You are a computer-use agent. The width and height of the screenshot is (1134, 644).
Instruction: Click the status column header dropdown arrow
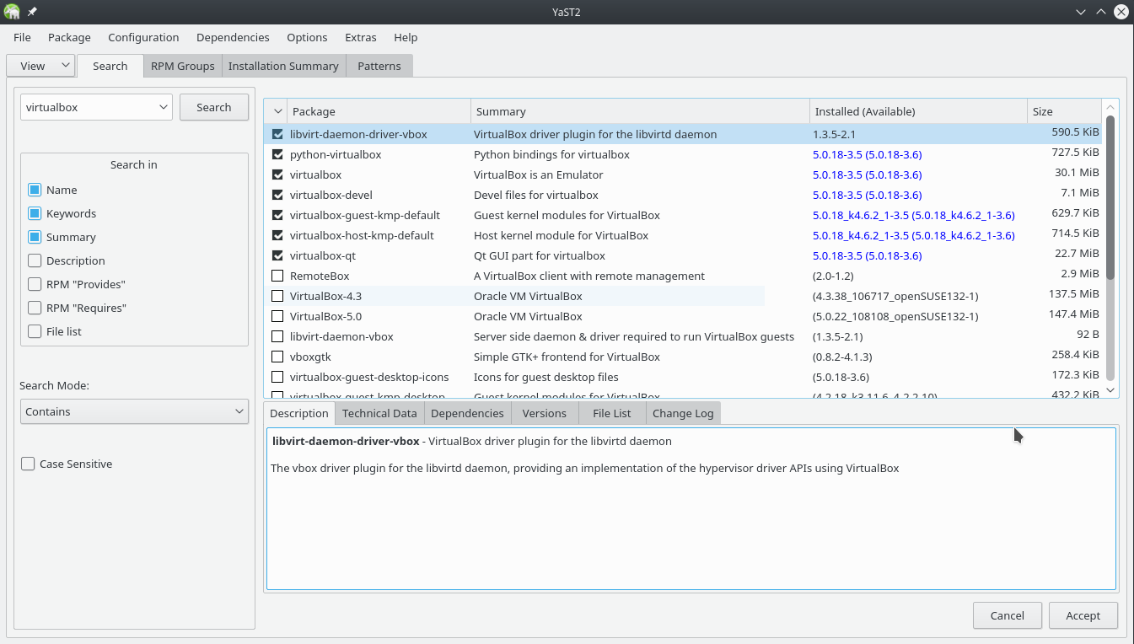pos(277,111)
